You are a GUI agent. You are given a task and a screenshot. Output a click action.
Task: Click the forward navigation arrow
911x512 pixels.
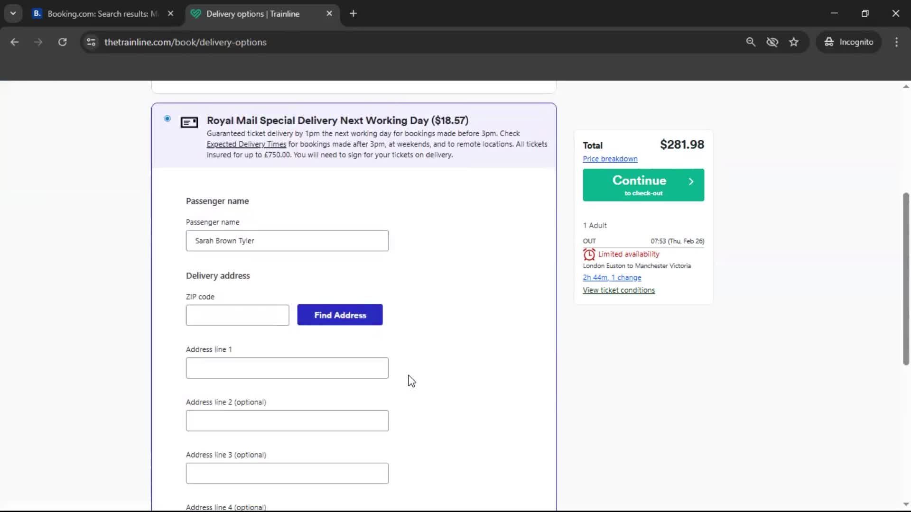pos(38,42)
